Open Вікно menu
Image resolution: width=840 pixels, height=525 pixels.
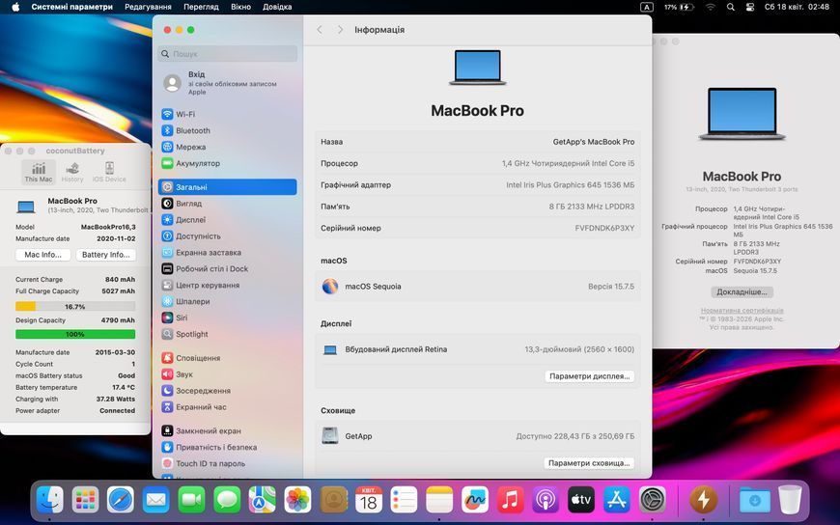tap(240, 7)
